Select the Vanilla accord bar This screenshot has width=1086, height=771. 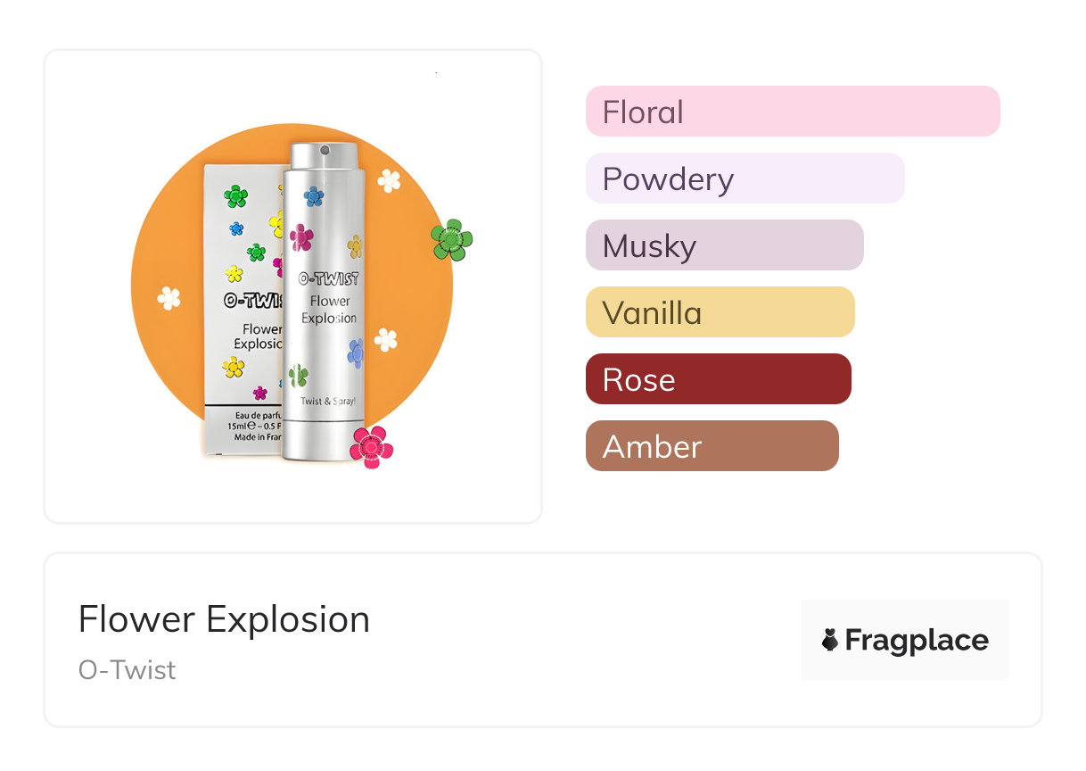pyautogui.click(x=720, y=312)
